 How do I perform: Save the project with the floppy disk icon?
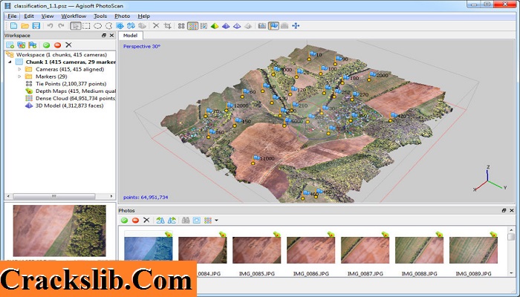click(x=36, y=26)
